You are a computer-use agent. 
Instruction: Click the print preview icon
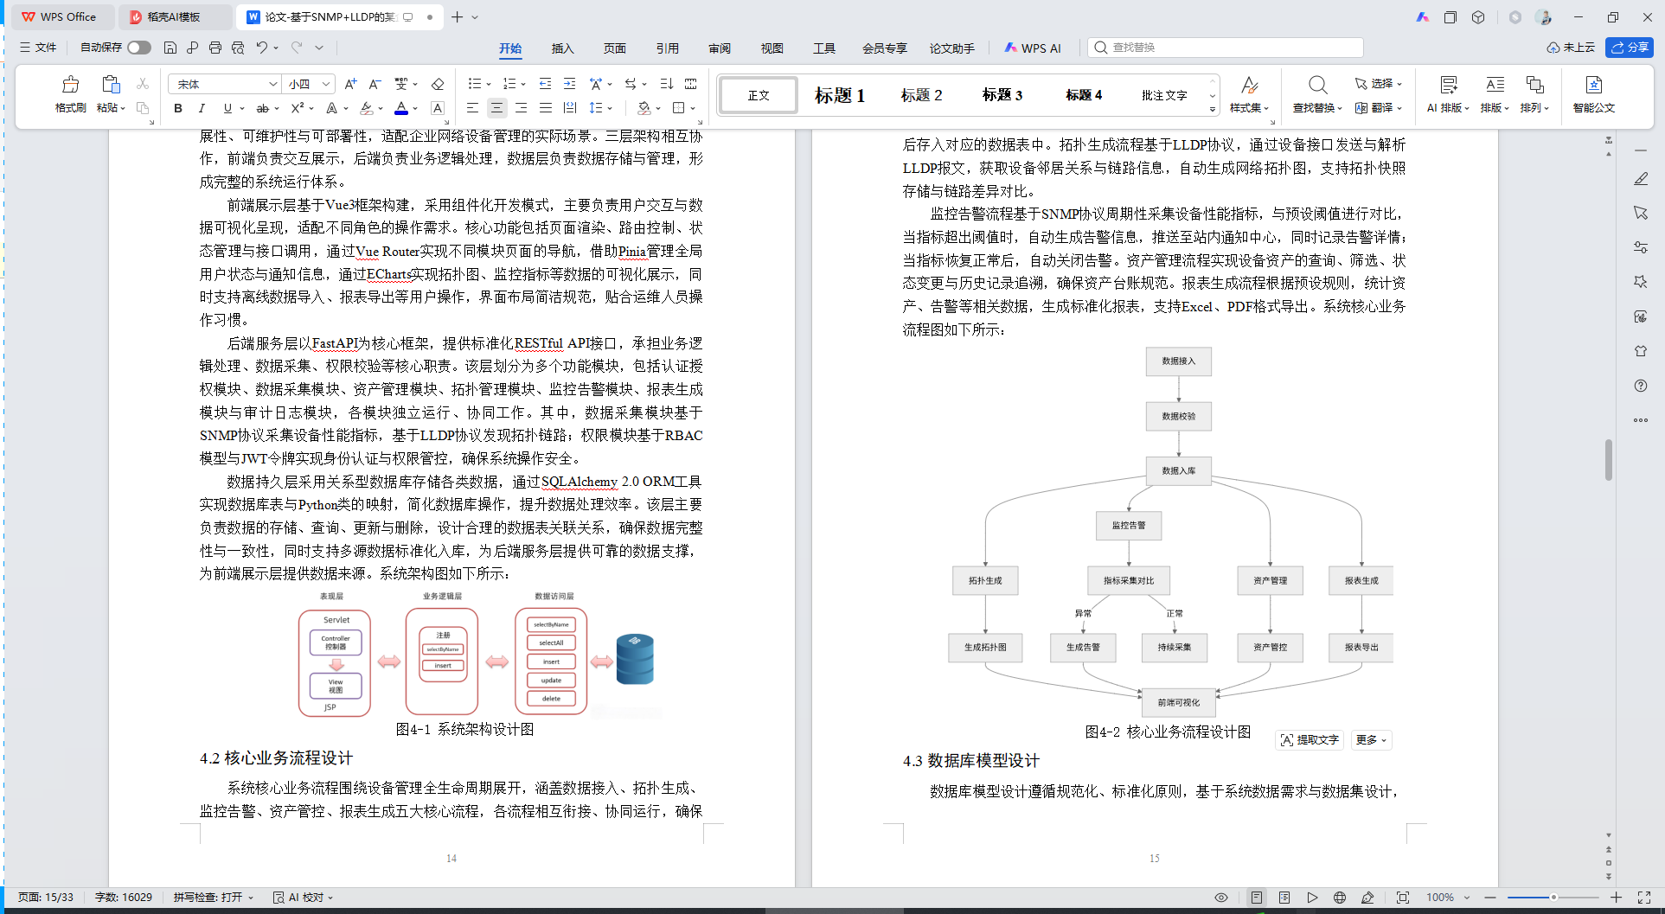[x=238, y=48]
